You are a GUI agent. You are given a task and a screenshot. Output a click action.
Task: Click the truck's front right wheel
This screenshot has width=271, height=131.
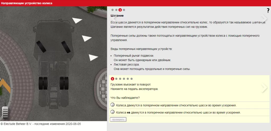pos(65,46)
